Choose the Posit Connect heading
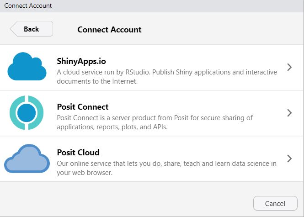This screenshot has width=304, height=217. tap(83, 107)
